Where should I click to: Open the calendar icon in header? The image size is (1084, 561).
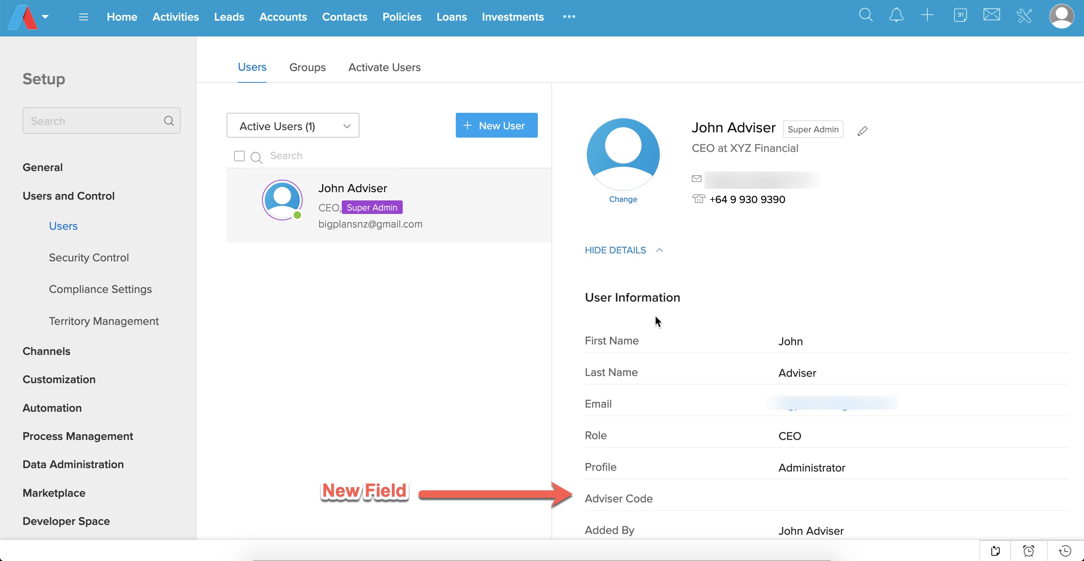[x=960, y=15]
